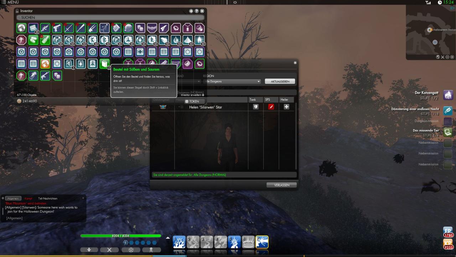Switch to the Allgemein chat tab
456x257 pixels.
tap(13, 198)
